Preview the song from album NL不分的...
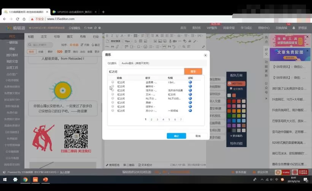The width and height of the screenshot is (312, 191). pyautogui.click(x=190, y=98)
